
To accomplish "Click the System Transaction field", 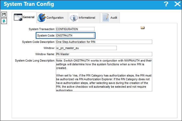I will pos(75,29).
